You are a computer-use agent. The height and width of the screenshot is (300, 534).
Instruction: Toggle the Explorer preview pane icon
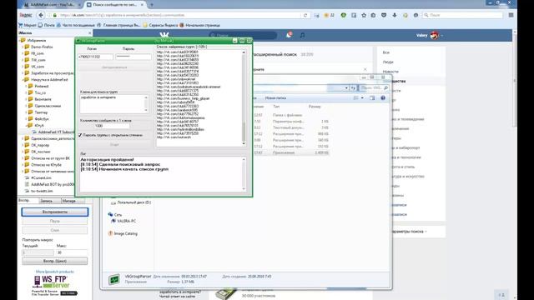[372, 98]
